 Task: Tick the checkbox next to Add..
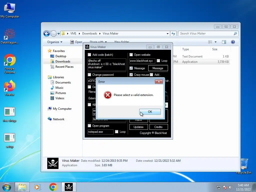pos(151,75)
